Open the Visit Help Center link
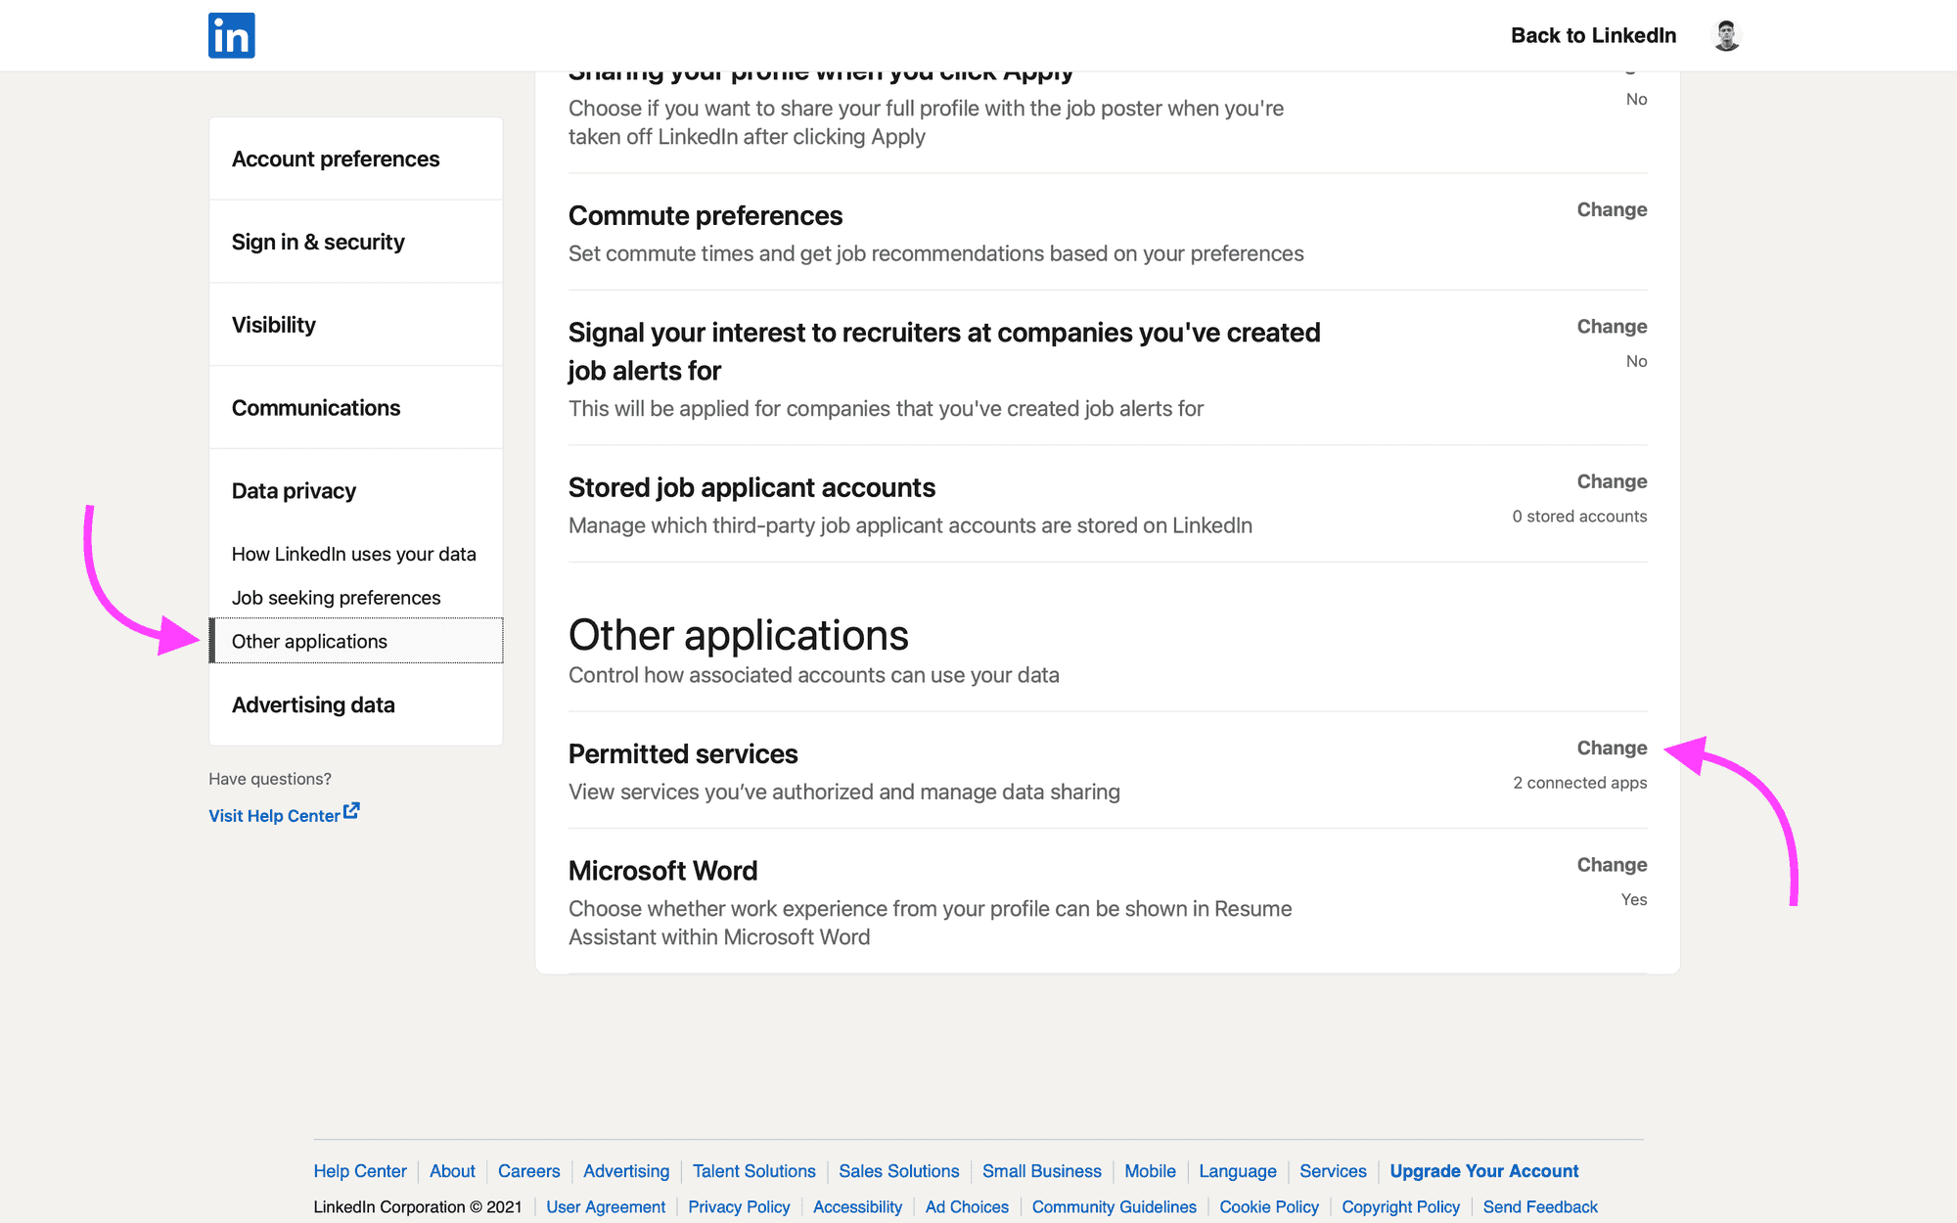This screenshot has width=1957, height=1223. click(274, 816)
